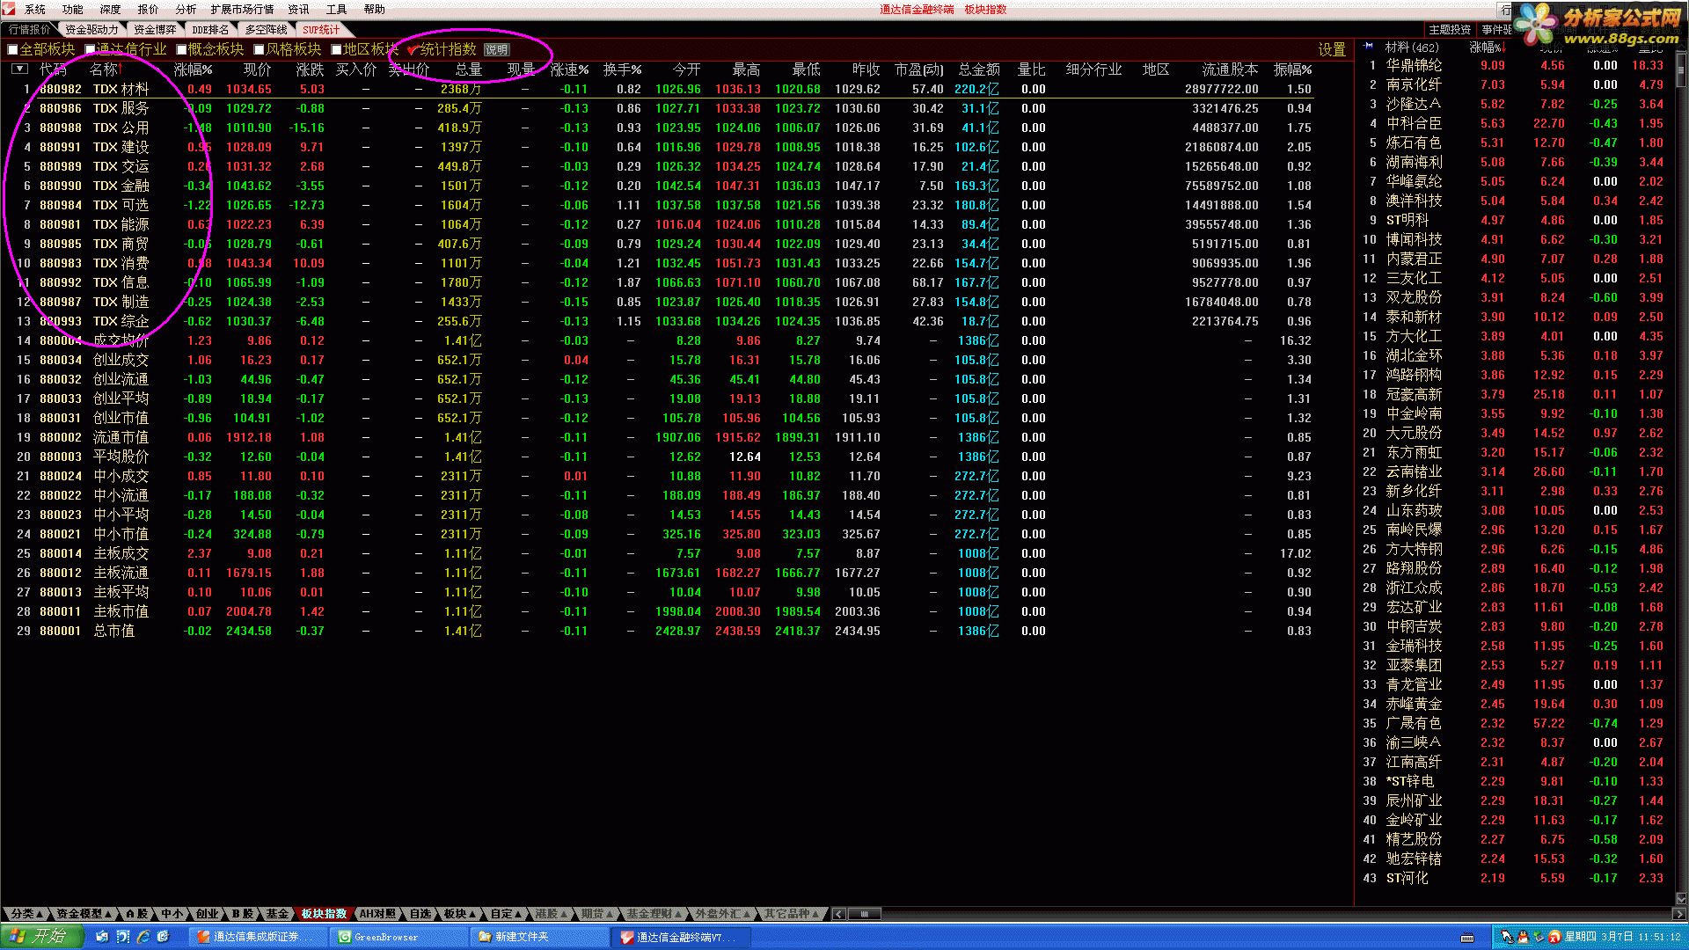1689x950 pixels.
Task: Sort by 名称 column header
Action: pos(104,69)
